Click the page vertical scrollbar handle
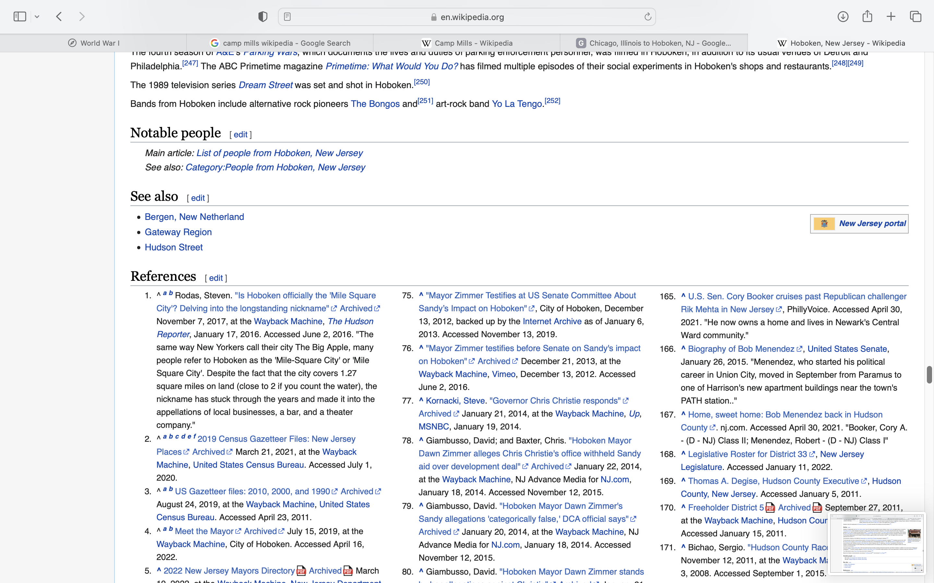Viewport: 934px width, 583px height. tap(929, 374)
